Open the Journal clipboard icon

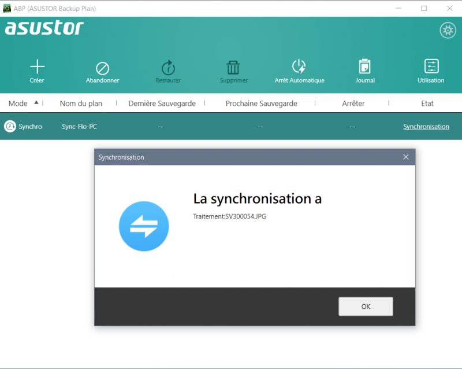(365, 66)
